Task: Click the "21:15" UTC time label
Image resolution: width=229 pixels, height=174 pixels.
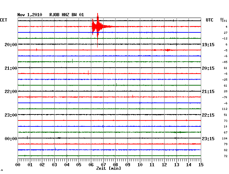Action: 208,92
